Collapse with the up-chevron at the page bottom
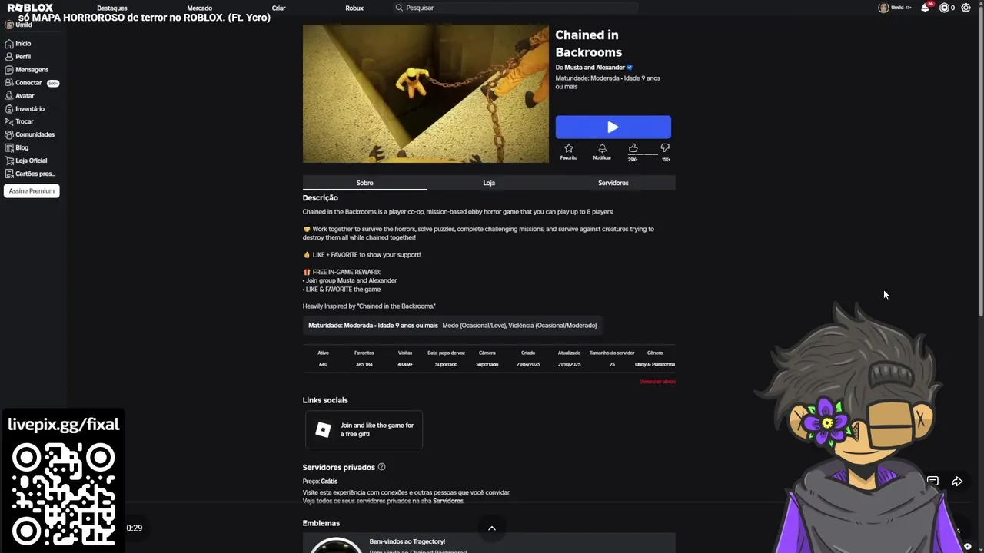Image resolution: width=984 pixels, height=553 pixels. 492,528
